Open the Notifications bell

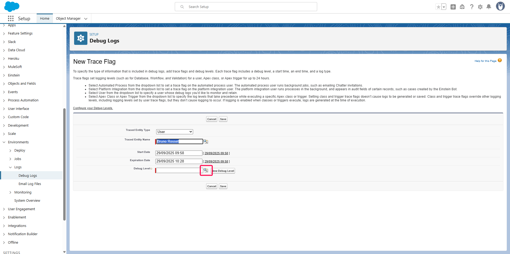click(489, 7)
